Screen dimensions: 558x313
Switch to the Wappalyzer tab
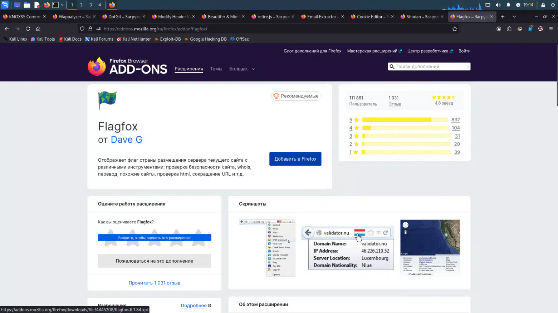[74, 17]
